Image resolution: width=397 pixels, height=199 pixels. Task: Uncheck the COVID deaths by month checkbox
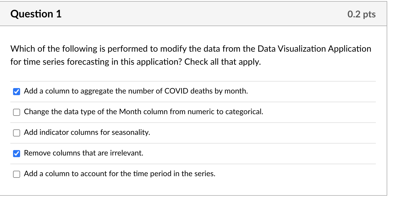click(17, 92)
